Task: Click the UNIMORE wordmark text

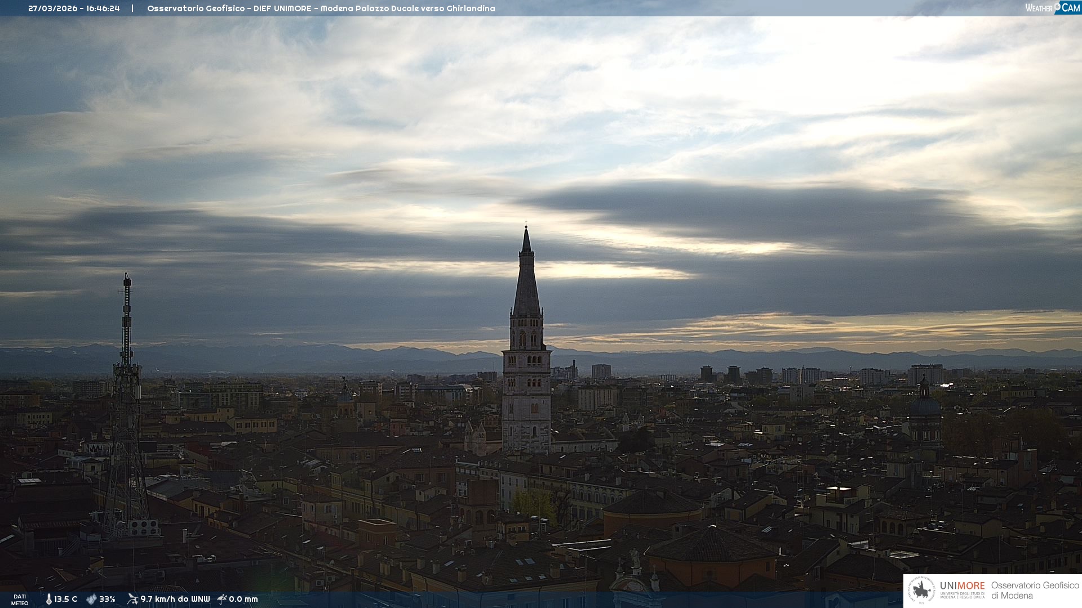Action: tap(962, 586)
